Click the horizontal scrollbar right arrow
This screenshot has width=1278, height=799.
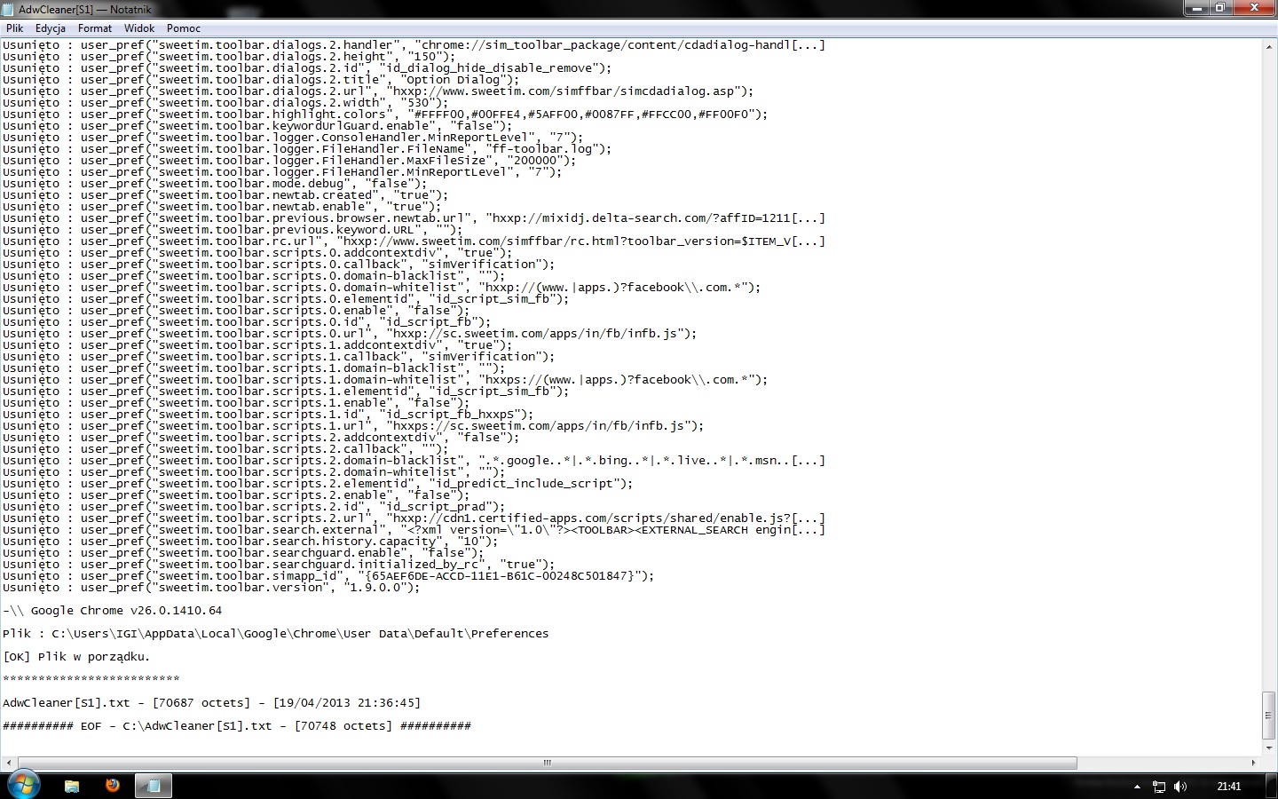pyautogui.click(x=1254, y=763)
